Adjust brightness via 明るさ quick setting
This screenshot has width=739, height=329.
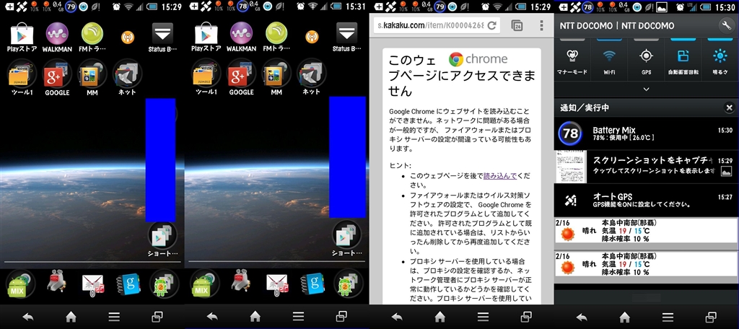click(720, 61)
